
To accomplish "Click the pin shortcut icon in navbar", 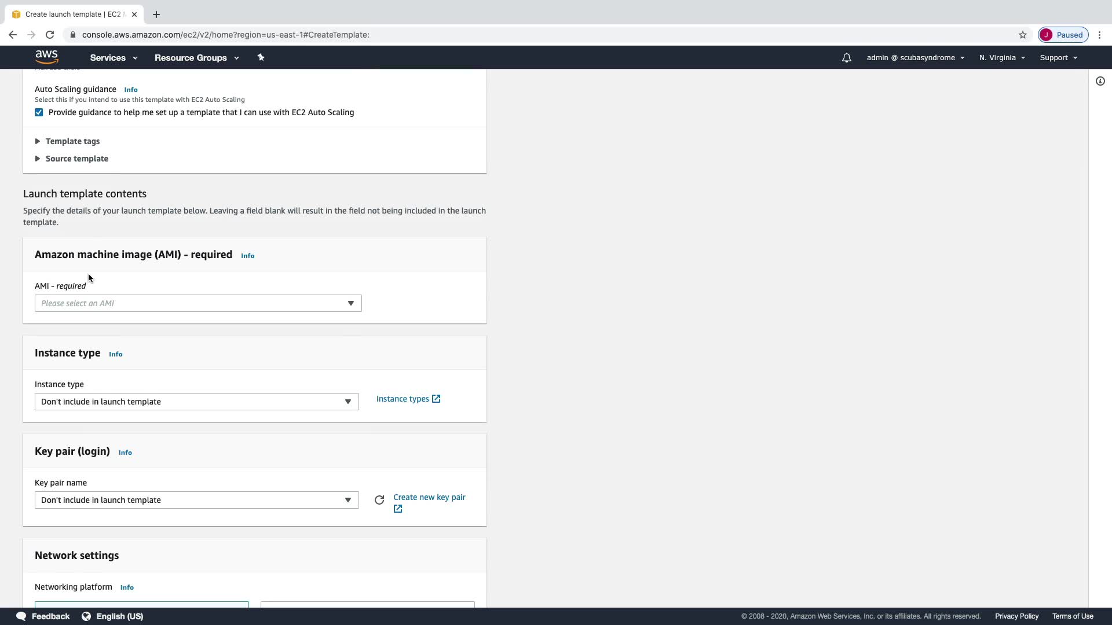I will pos(261,57).
